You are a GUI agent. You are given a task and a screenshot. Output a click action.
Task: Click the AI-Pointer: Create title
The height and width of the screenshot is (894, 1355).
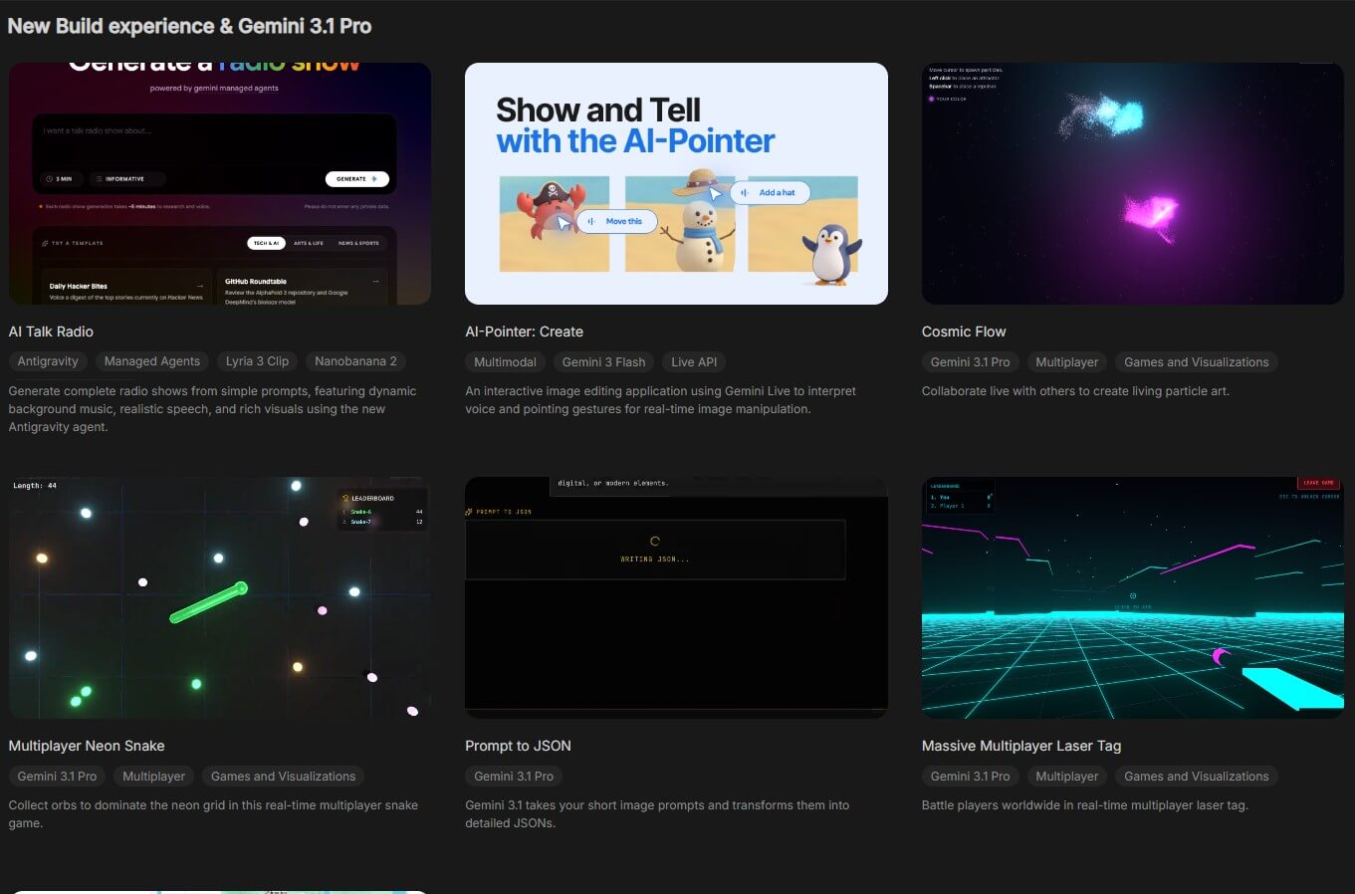(525, 332)
